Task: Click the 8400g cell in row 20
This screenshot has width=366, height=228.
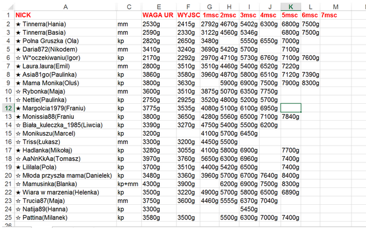Action: point(290,176)
